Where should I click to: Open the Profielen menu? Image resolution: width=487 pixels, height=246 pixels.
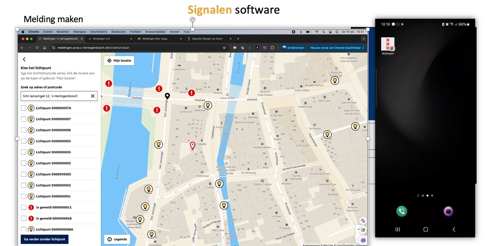tap(136, 32)
